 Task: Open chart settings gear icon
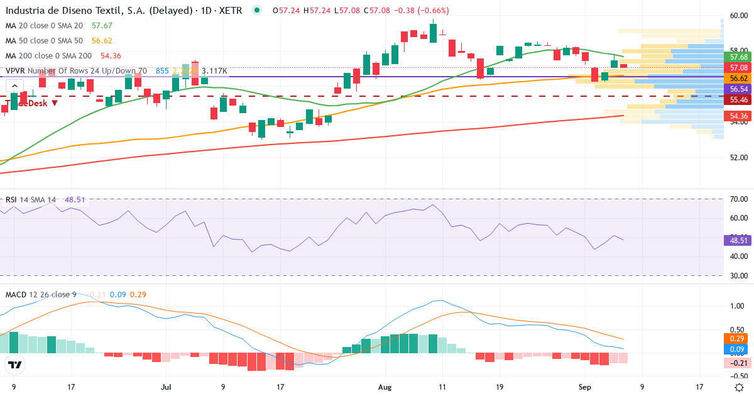[x=740, y=388]
